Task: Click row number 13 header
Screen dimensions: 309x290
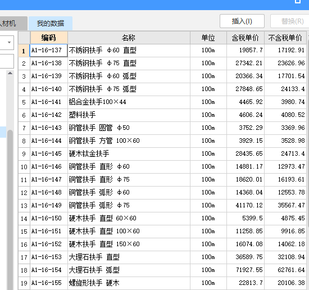Action: point(24,206)
